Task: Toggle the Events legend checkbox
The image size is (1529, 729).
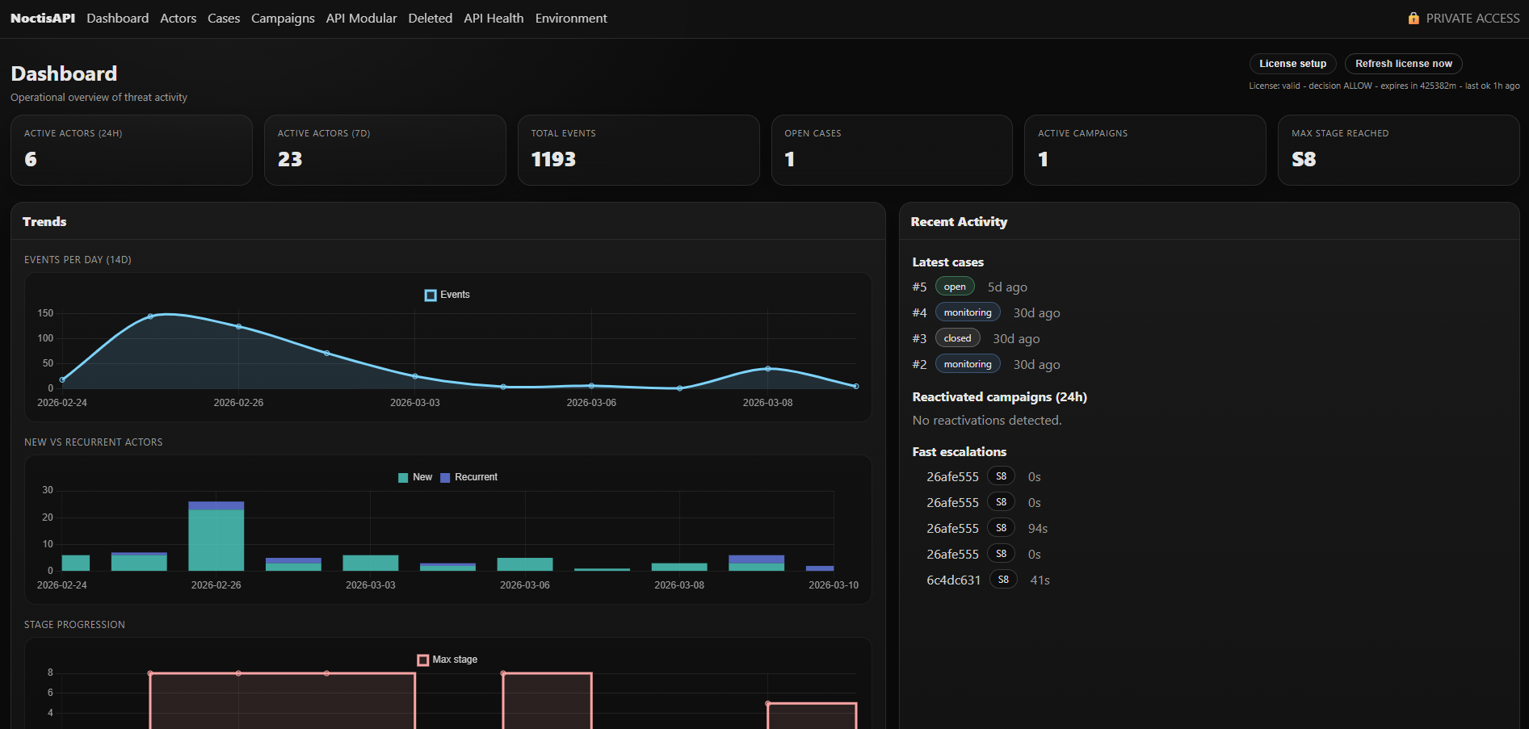Action: pos(430,295)
